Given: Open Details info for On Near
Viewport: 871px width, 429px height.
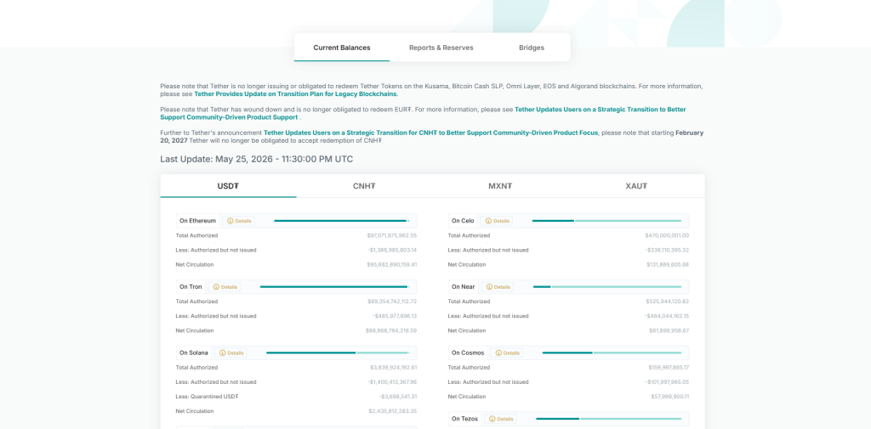Looking at the screenshot, I should [497, 287].
